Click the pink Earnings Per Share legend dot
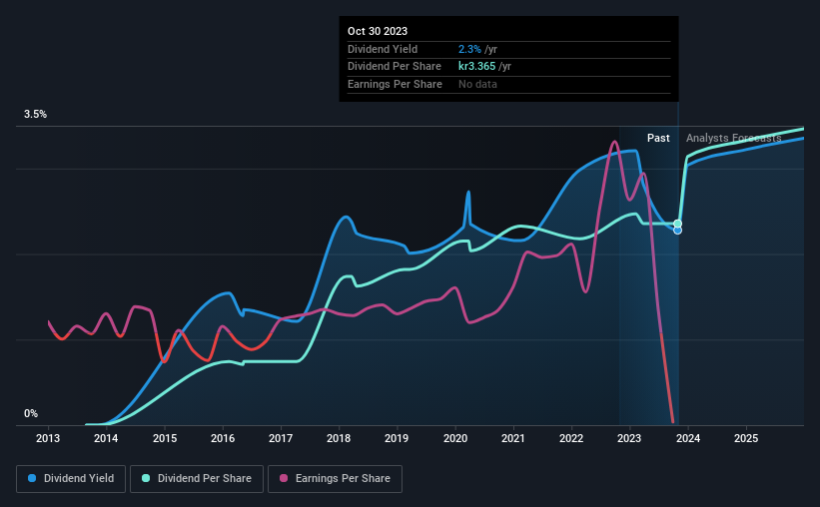 coord(284,478)
